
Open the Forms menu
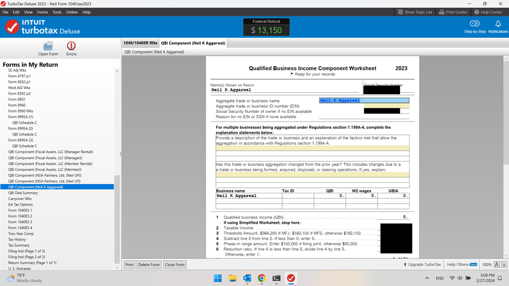click(x=42, y=12)
